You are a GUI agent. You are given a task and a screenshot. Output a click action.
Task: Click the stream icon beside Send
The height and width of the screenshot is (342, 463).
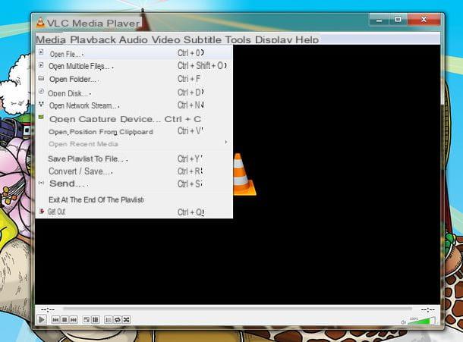[41, 183]
